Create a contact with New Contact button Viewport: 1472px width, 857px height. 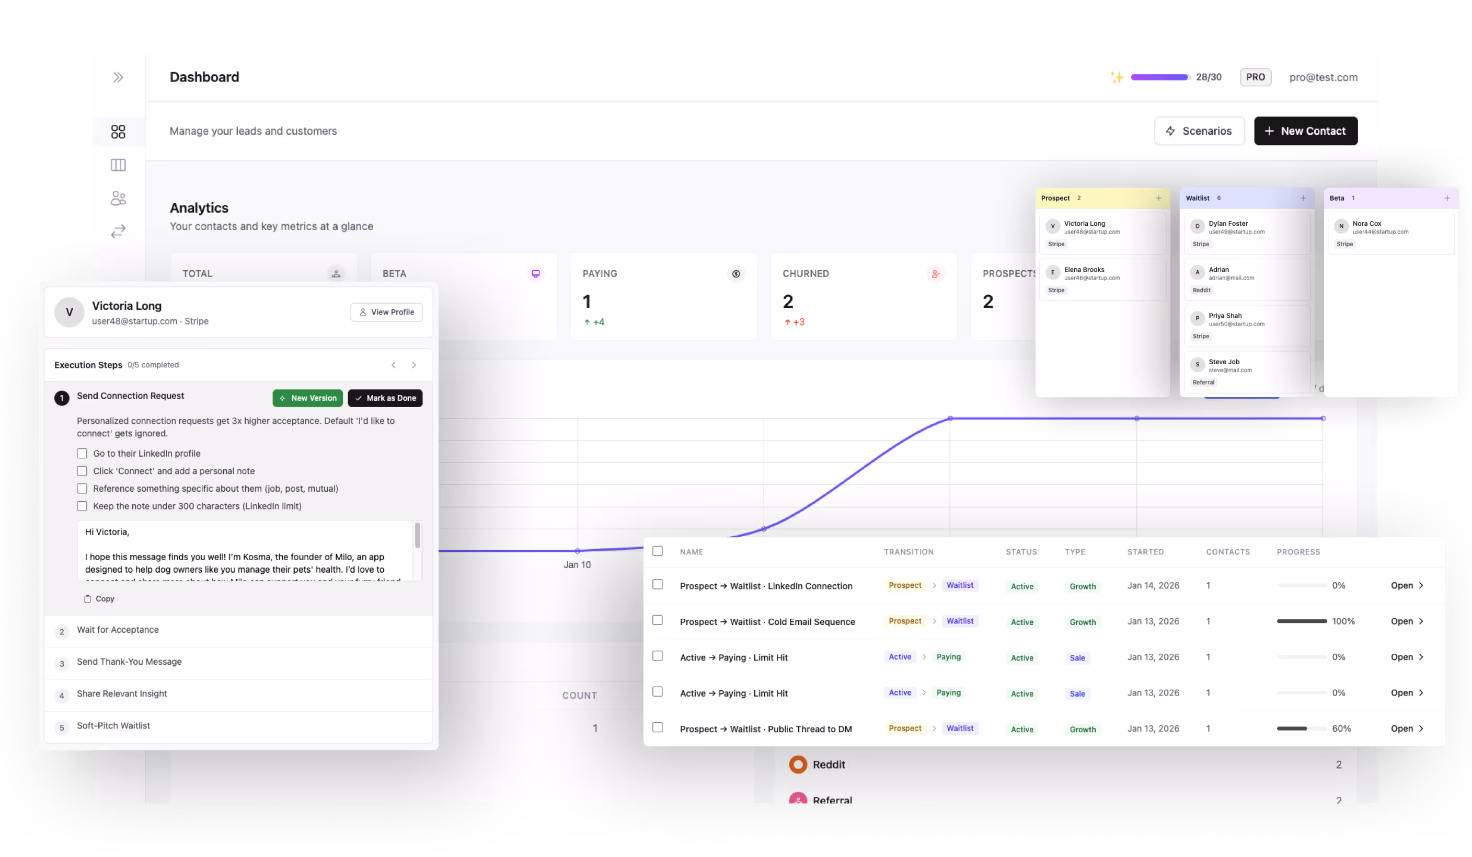1305,131
